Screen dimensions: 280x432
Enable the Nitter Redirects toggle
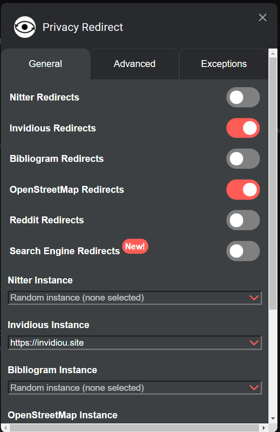pyautogui.click(x=243, y=97)
